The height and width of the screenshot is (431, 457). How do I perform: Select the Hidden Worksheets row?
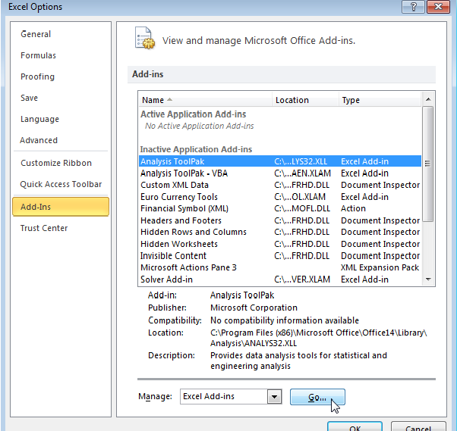click(x=280, y=244)
